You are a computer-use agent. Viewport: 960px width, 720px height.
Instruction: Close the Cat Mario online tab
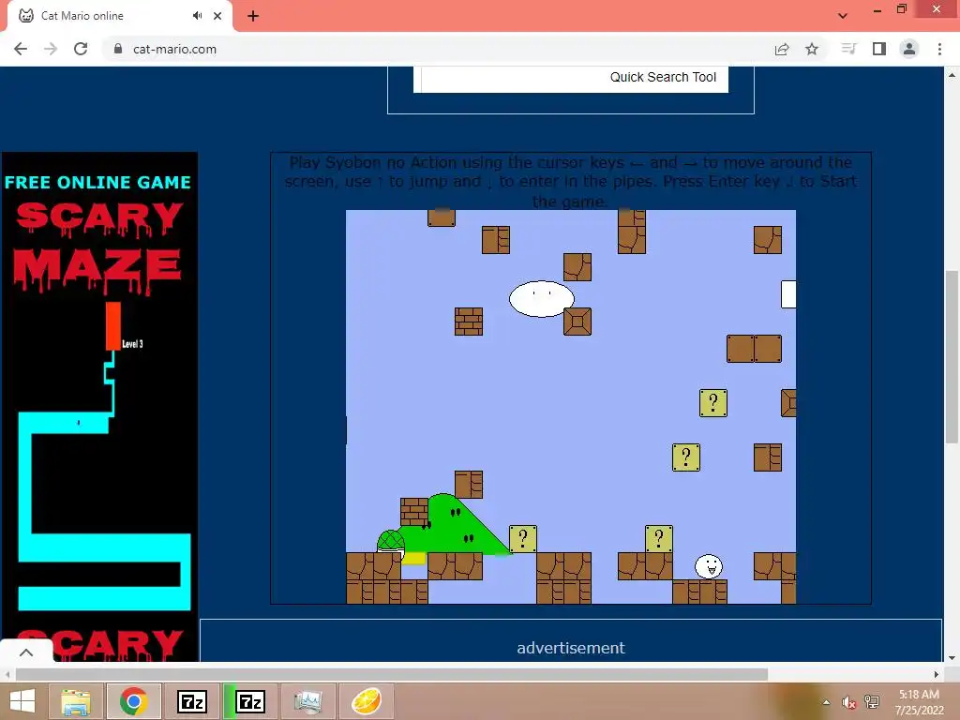(x=217, y=16)
